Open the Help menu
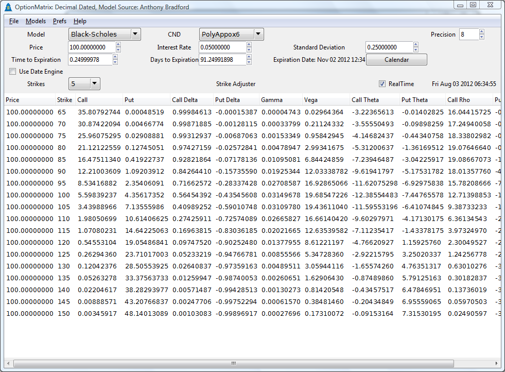This screenshot has width=505, height=372. (80, 21)
